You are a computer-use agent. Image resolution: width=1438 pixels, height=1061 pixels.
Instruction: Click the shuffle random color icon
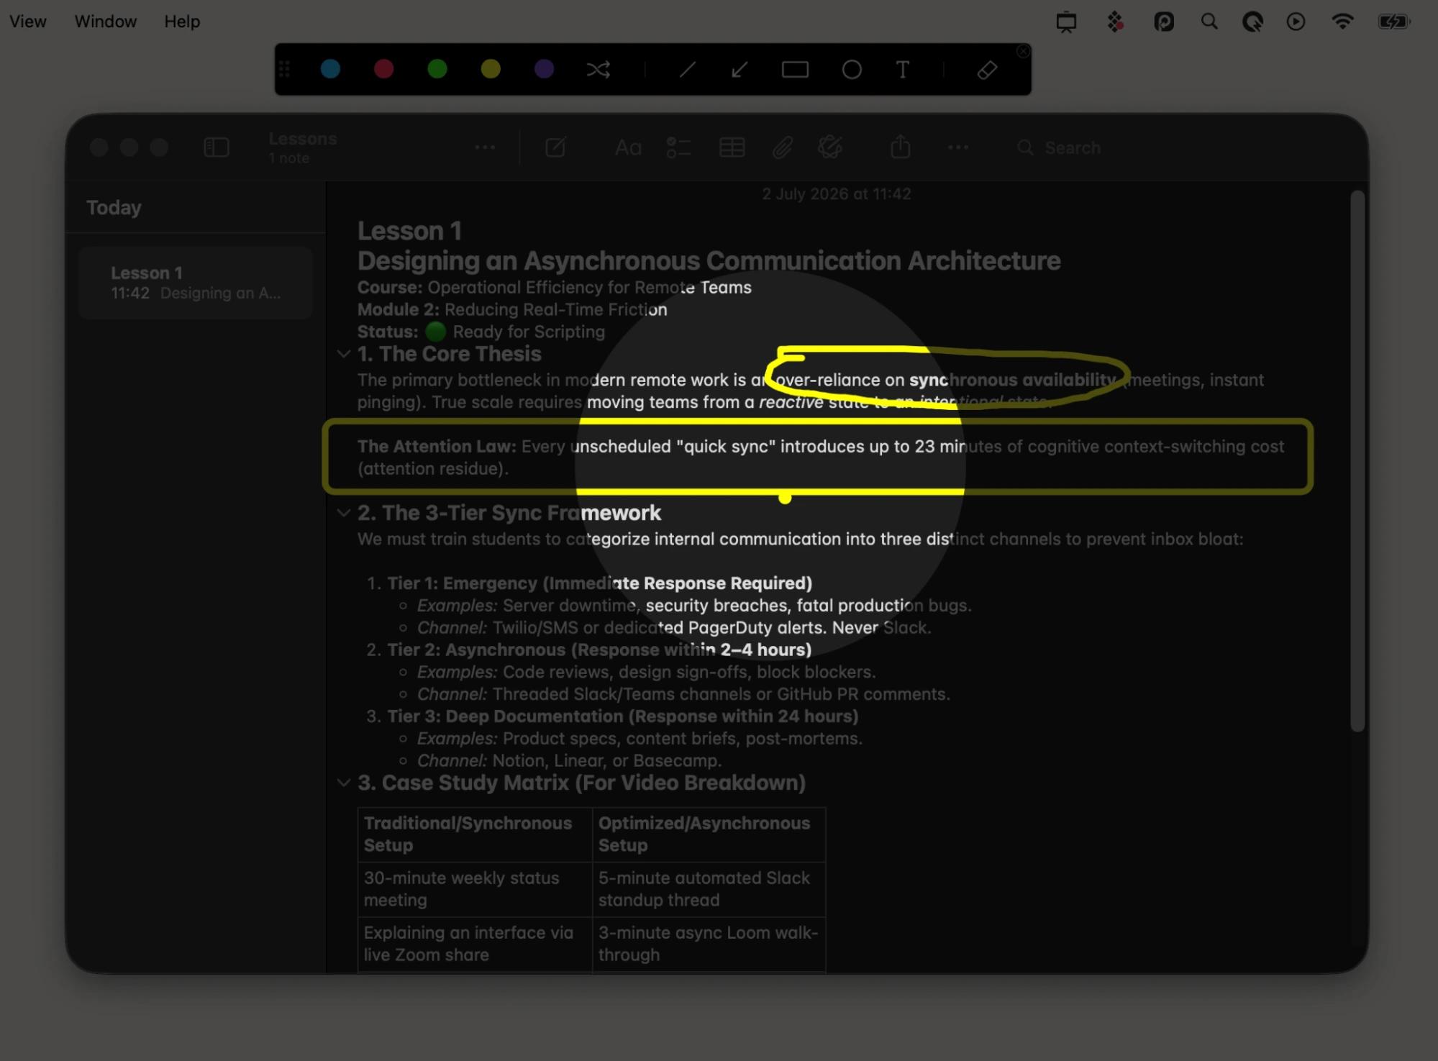pos(598,70)
